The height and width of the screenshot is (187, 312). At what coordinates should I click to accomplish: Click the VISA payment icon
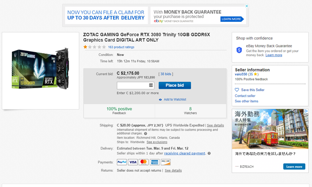tap(133, 162)
